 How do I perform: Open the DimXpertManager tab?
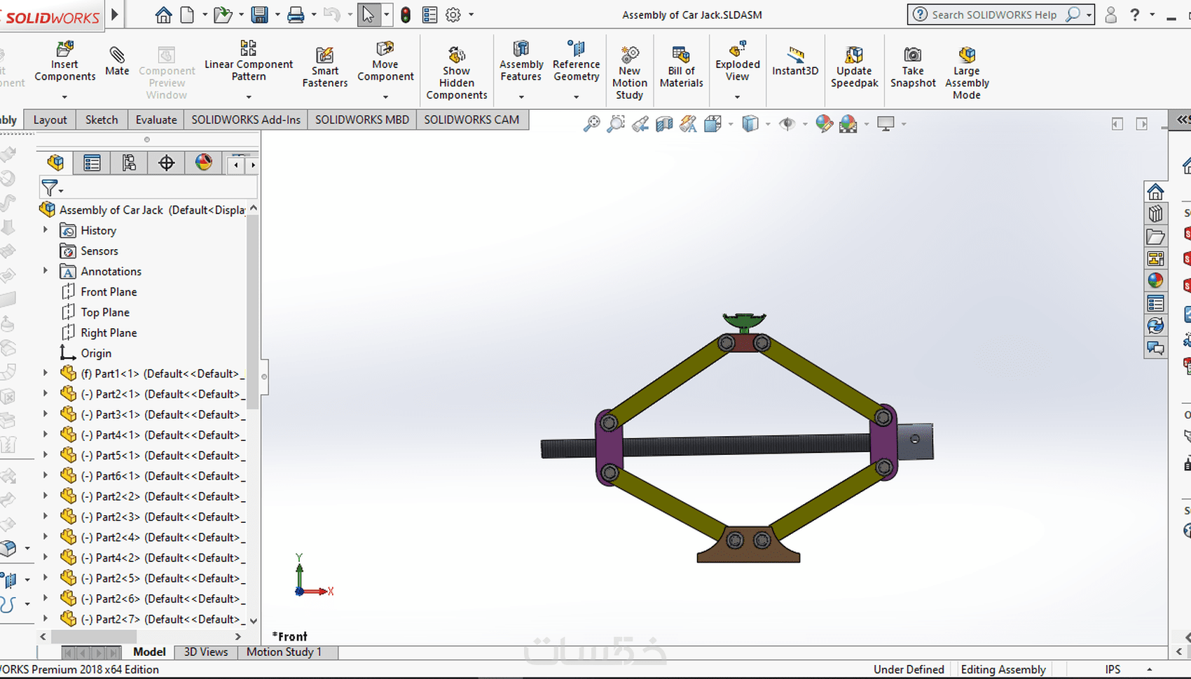(166, 163)
